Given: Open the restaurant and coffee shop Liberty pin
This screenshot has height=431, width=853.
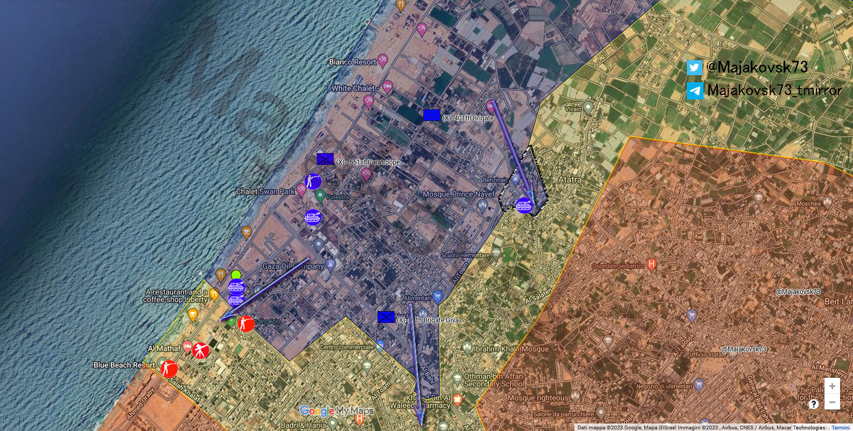Looking at the screenshot, I should (x=214, y=294).
